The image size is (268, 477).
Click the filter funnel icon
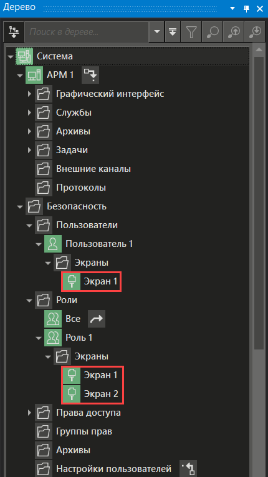[191, 32]
